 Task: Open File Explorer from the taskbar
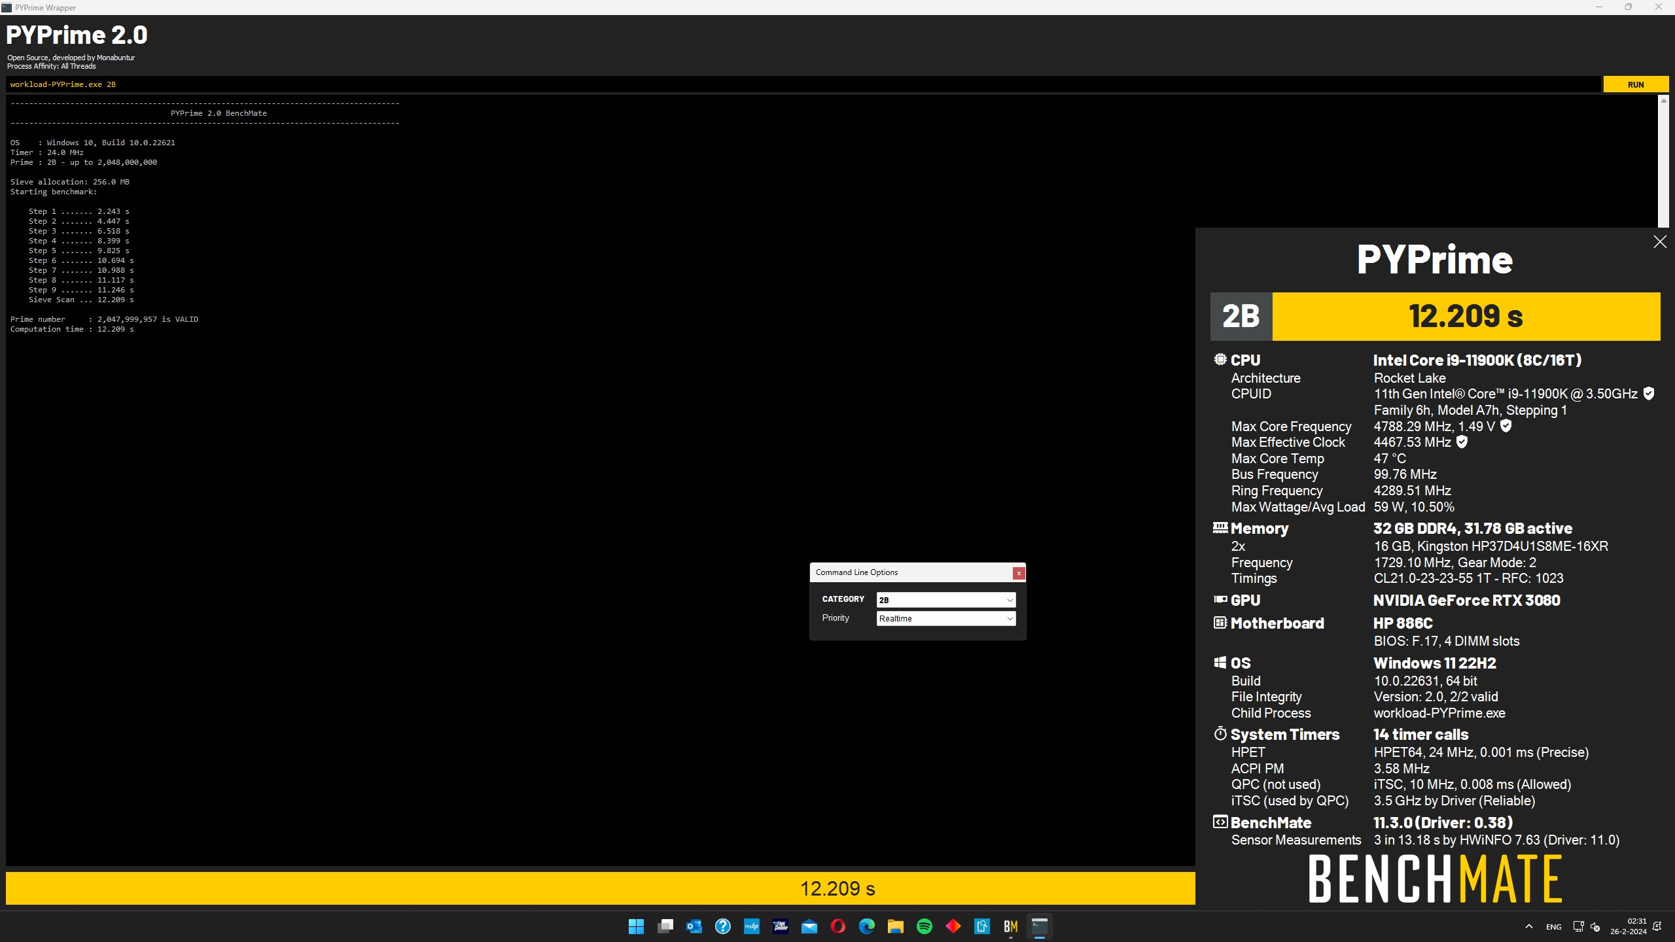coord(896,926)
